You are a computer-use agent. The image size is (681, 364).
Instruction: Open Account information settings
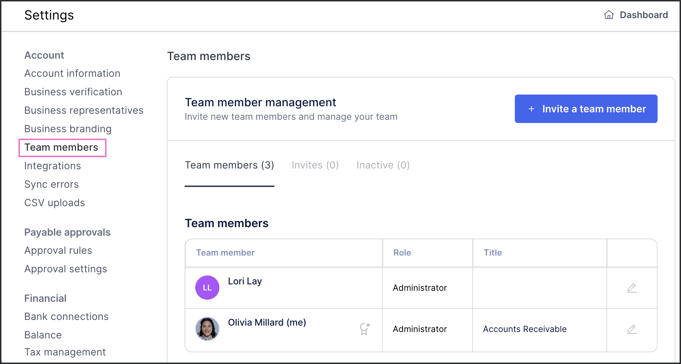click(x=72, y=73)
